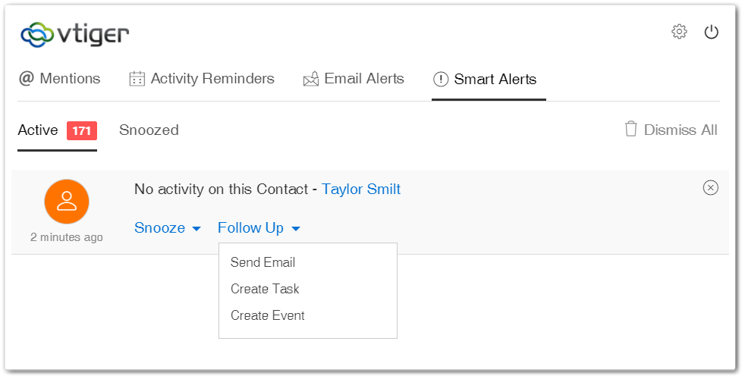
Task: Click the vtiger logo
Action: pos(74,35)
